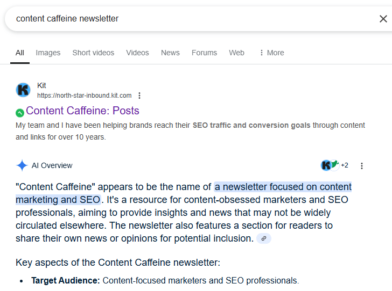The width and height of the screenshot is (392, 291).
Task: Go to the Forums tab
Action: point(204,53)
